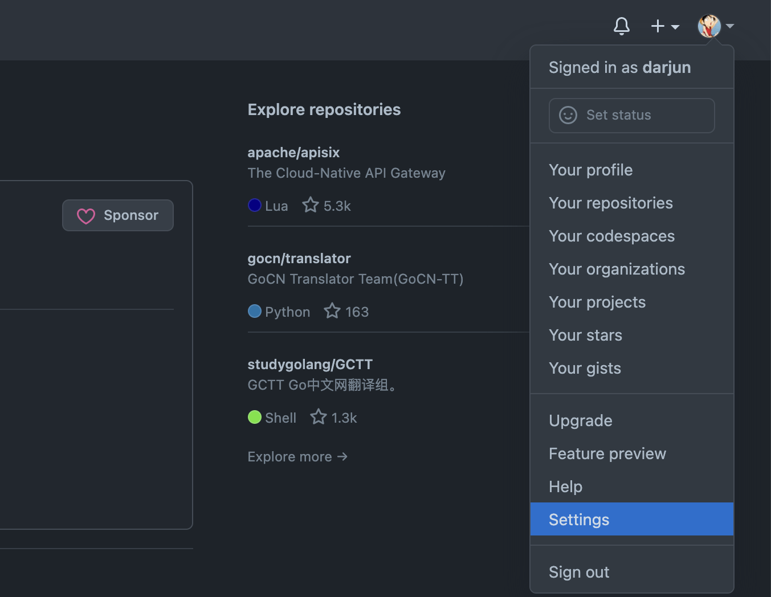The width and height of the screenshot is (771, 597).
Task: Click the Shell language label
Action: pyautogui.click(x=281, y=418)
